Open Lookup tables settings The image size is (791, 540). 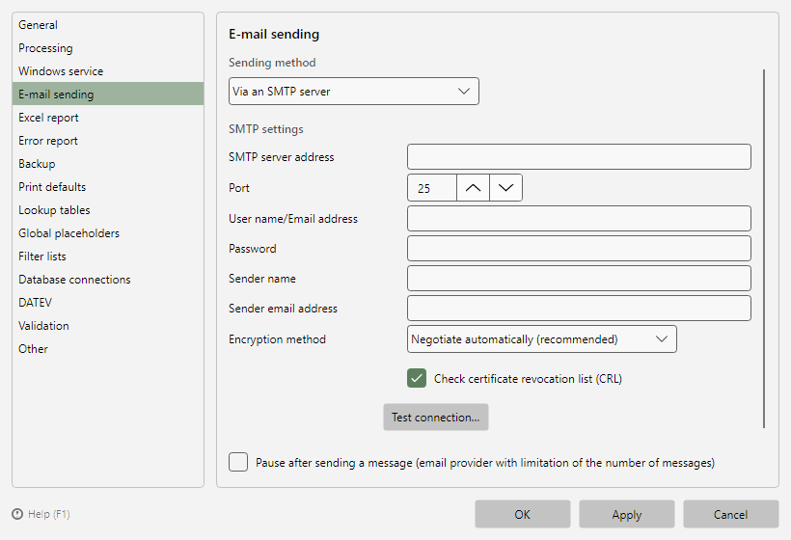coord(108,210)
